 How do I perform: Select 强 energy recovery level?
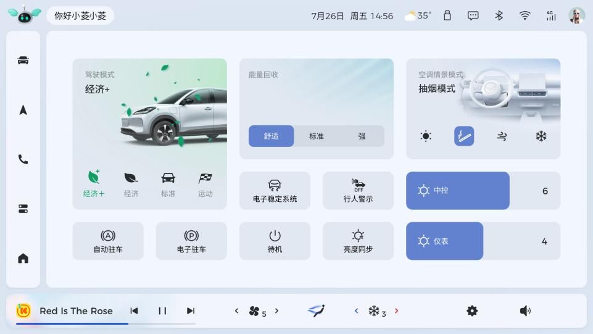[x=362, y=136]
